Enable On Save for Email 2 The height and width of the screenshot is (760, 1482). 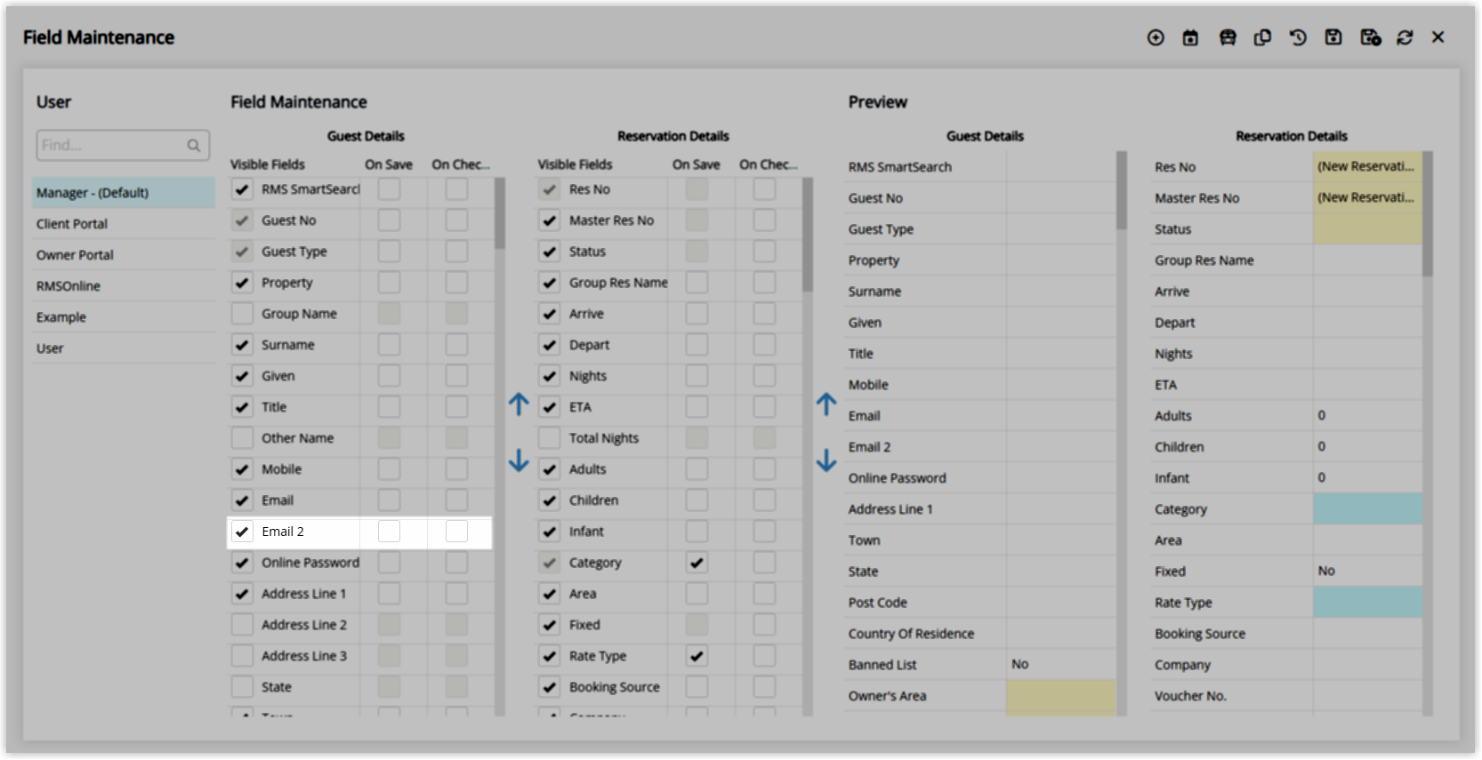pyautogui.click(x=389, y=532)
